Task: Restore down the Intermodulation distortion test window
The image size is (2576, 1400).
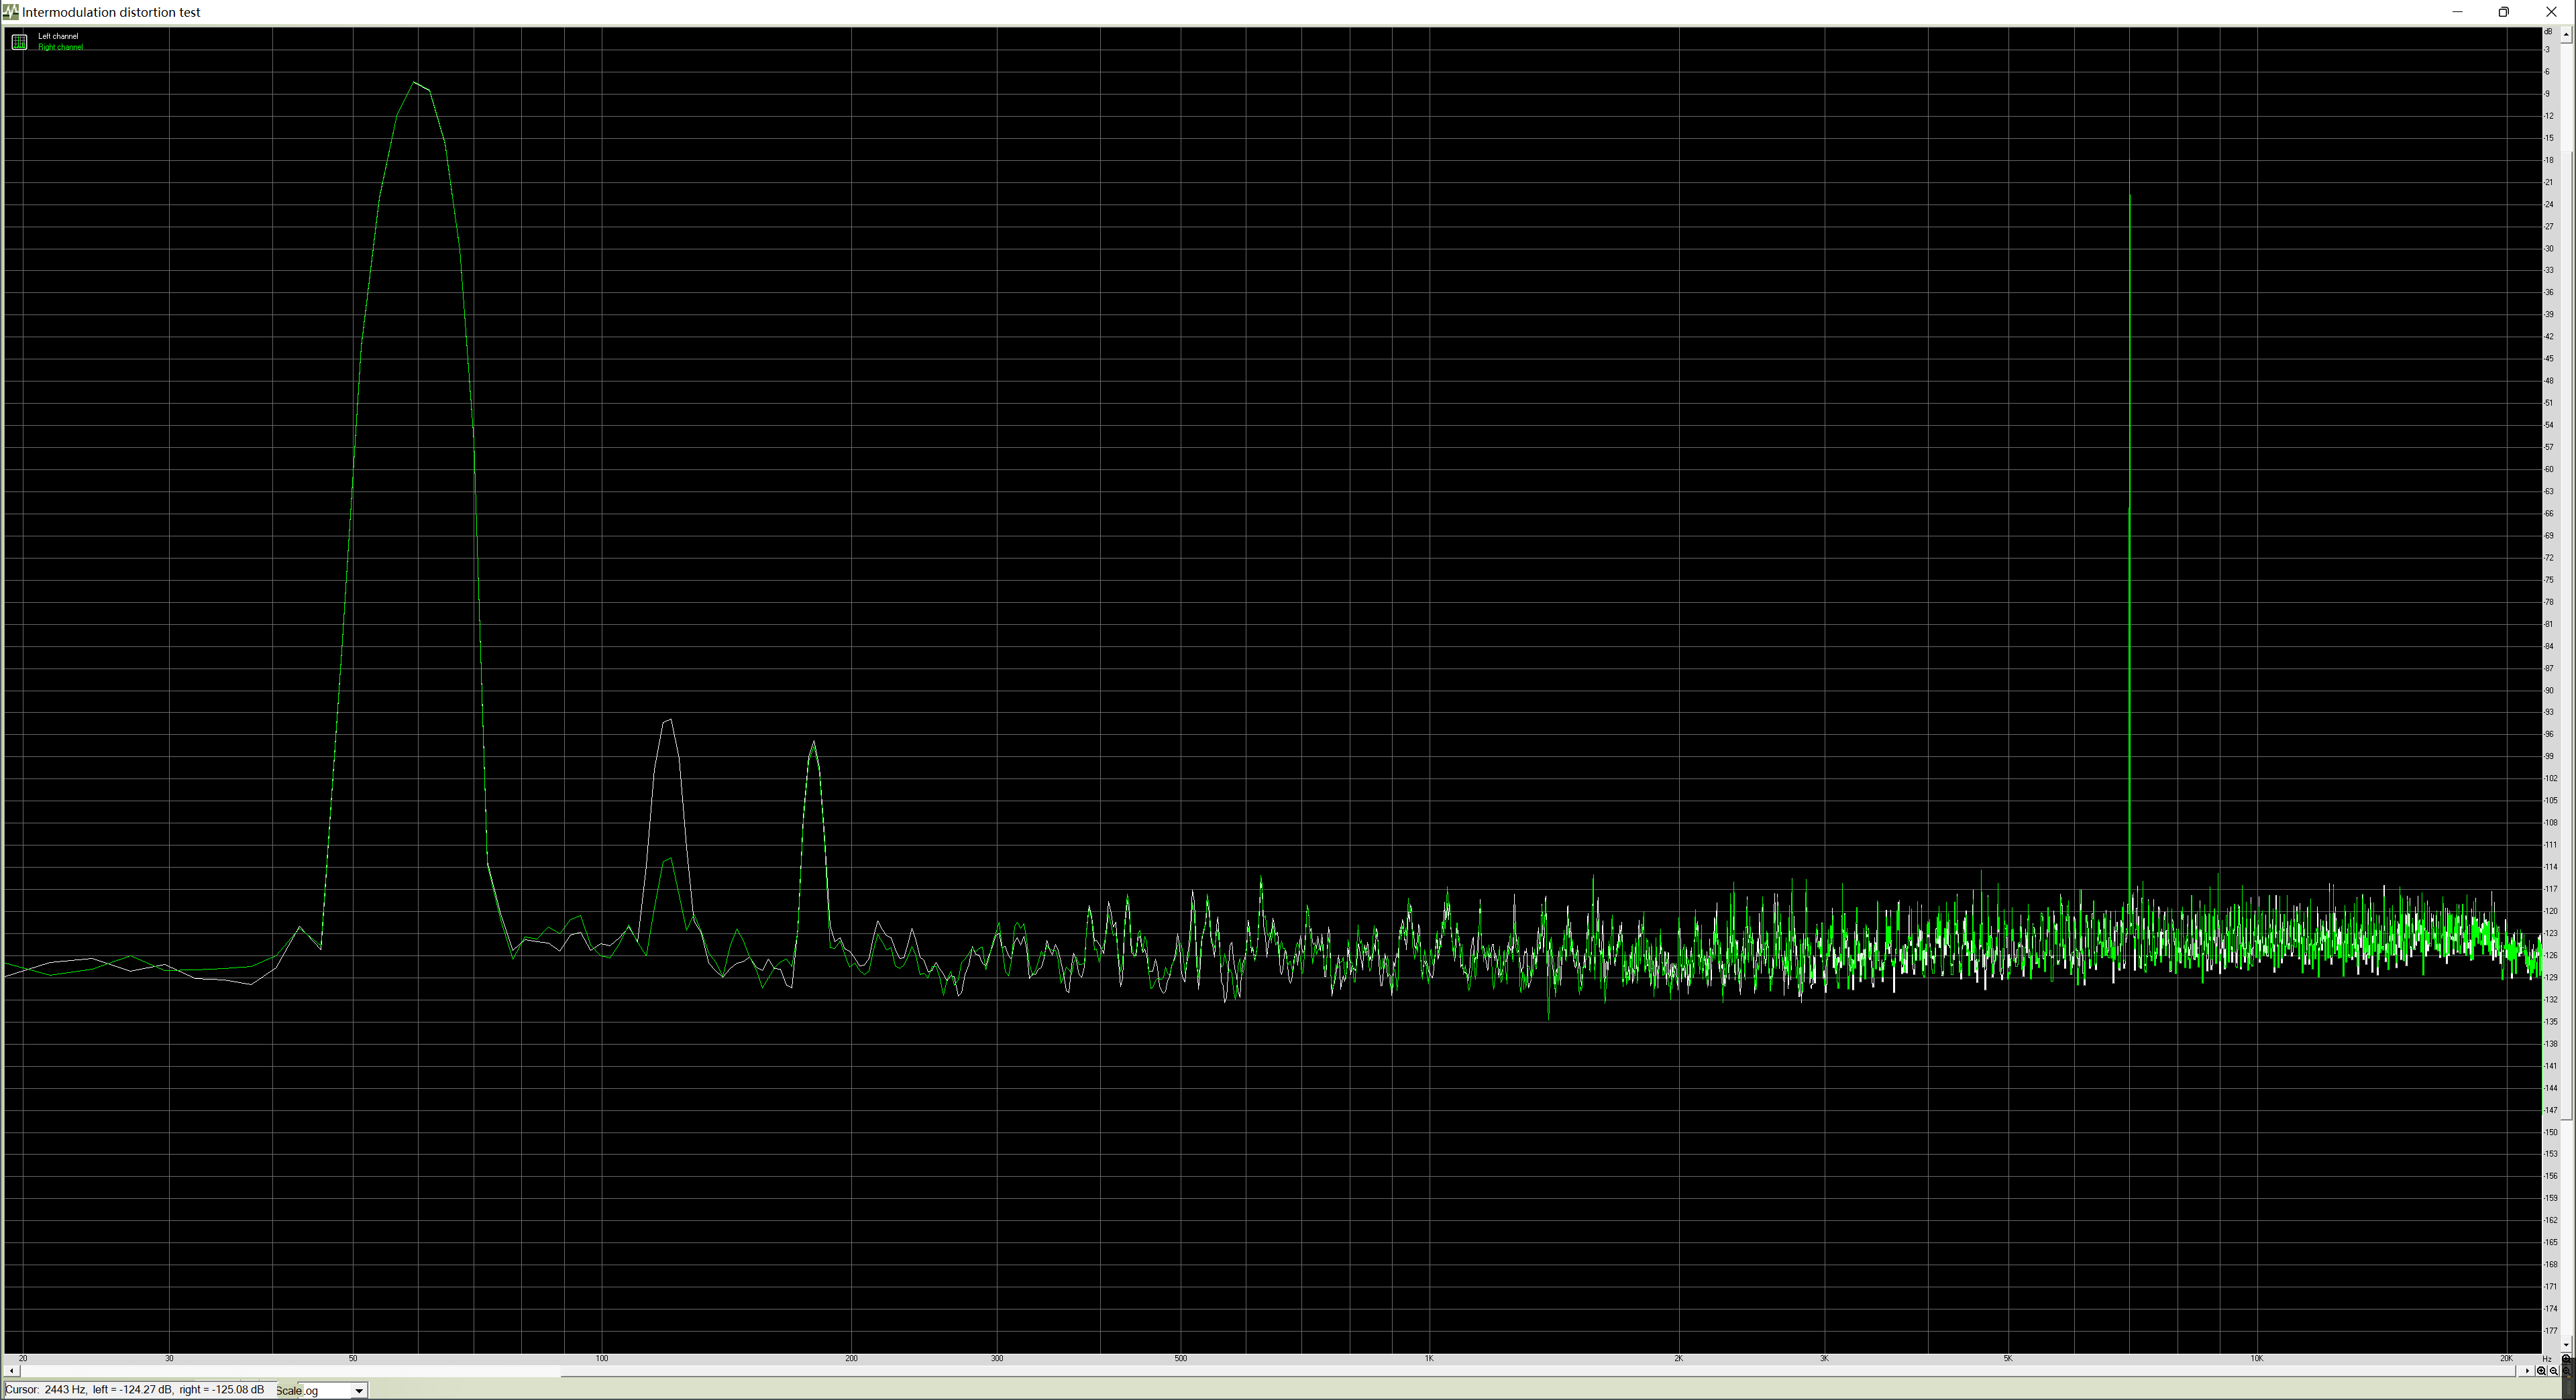Action: tap(2504, 12)
